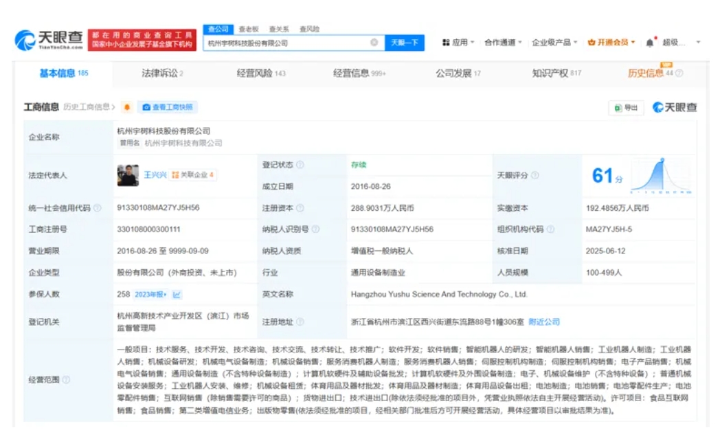Click the 100-499人 staff size value
This screenshot has height=441, width=720.
pos(604,273)
